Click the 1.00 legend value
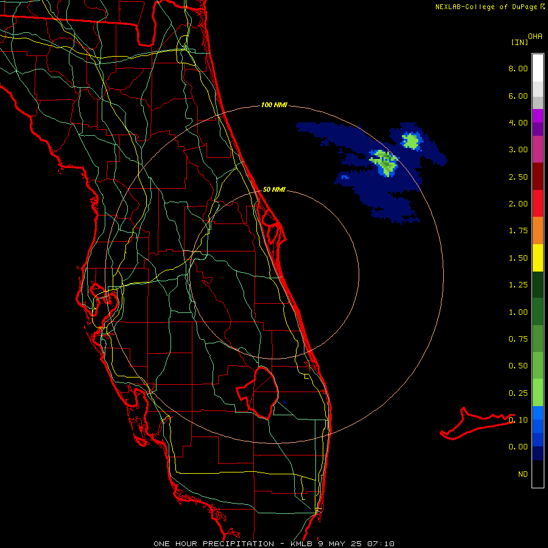 coord(518,312)
